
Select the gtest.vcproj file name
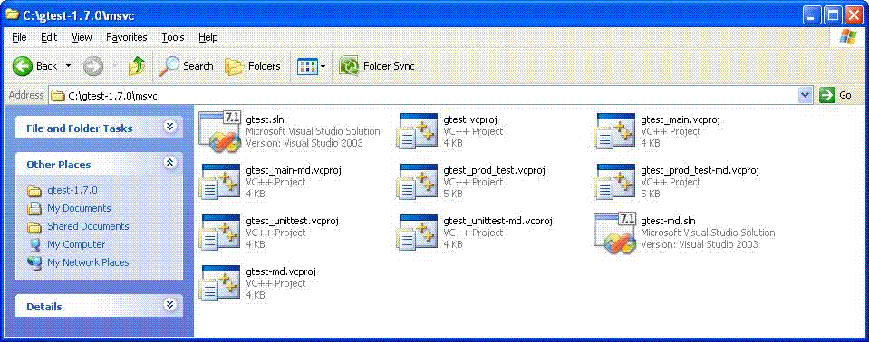tap(469, 119)
